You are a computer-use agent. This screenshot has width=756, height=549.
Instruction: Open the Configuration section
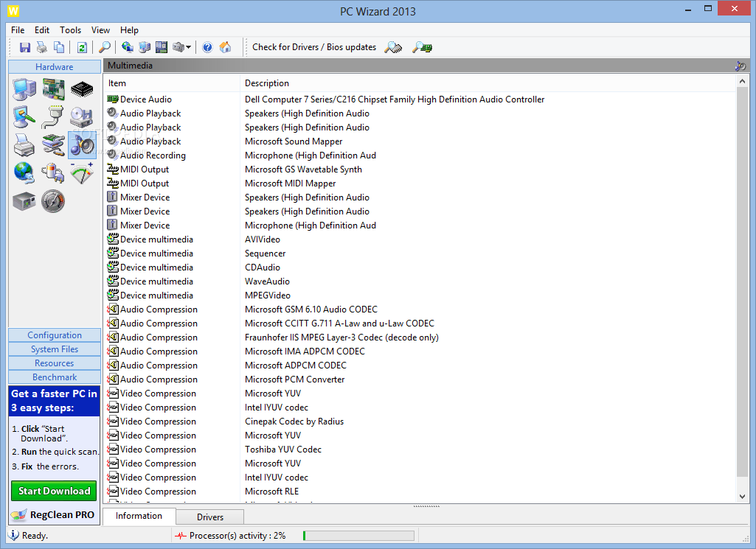tap(55, 335)
